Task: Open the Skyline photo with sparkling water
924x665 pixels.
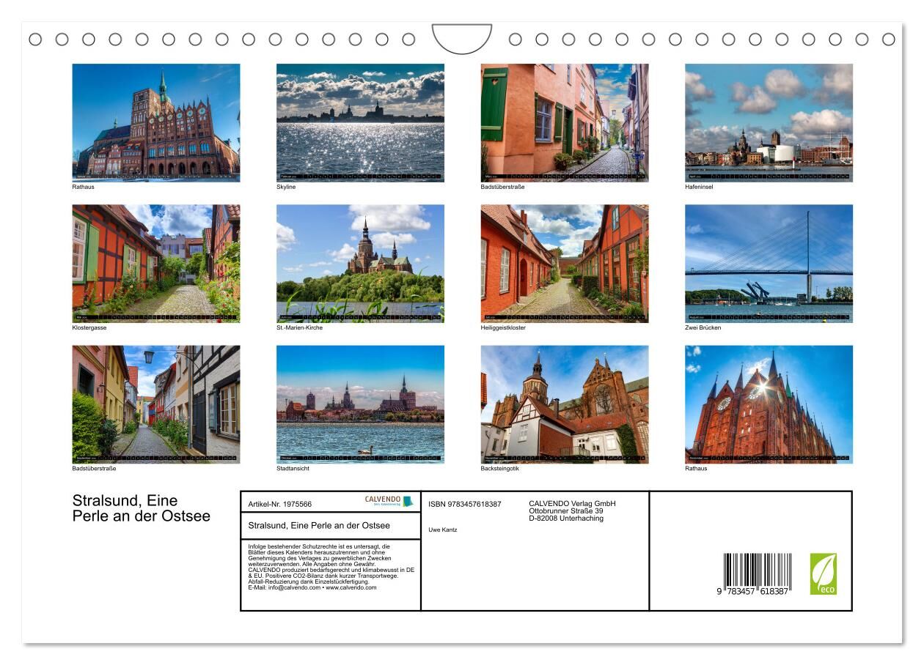Action: (360, 122)
